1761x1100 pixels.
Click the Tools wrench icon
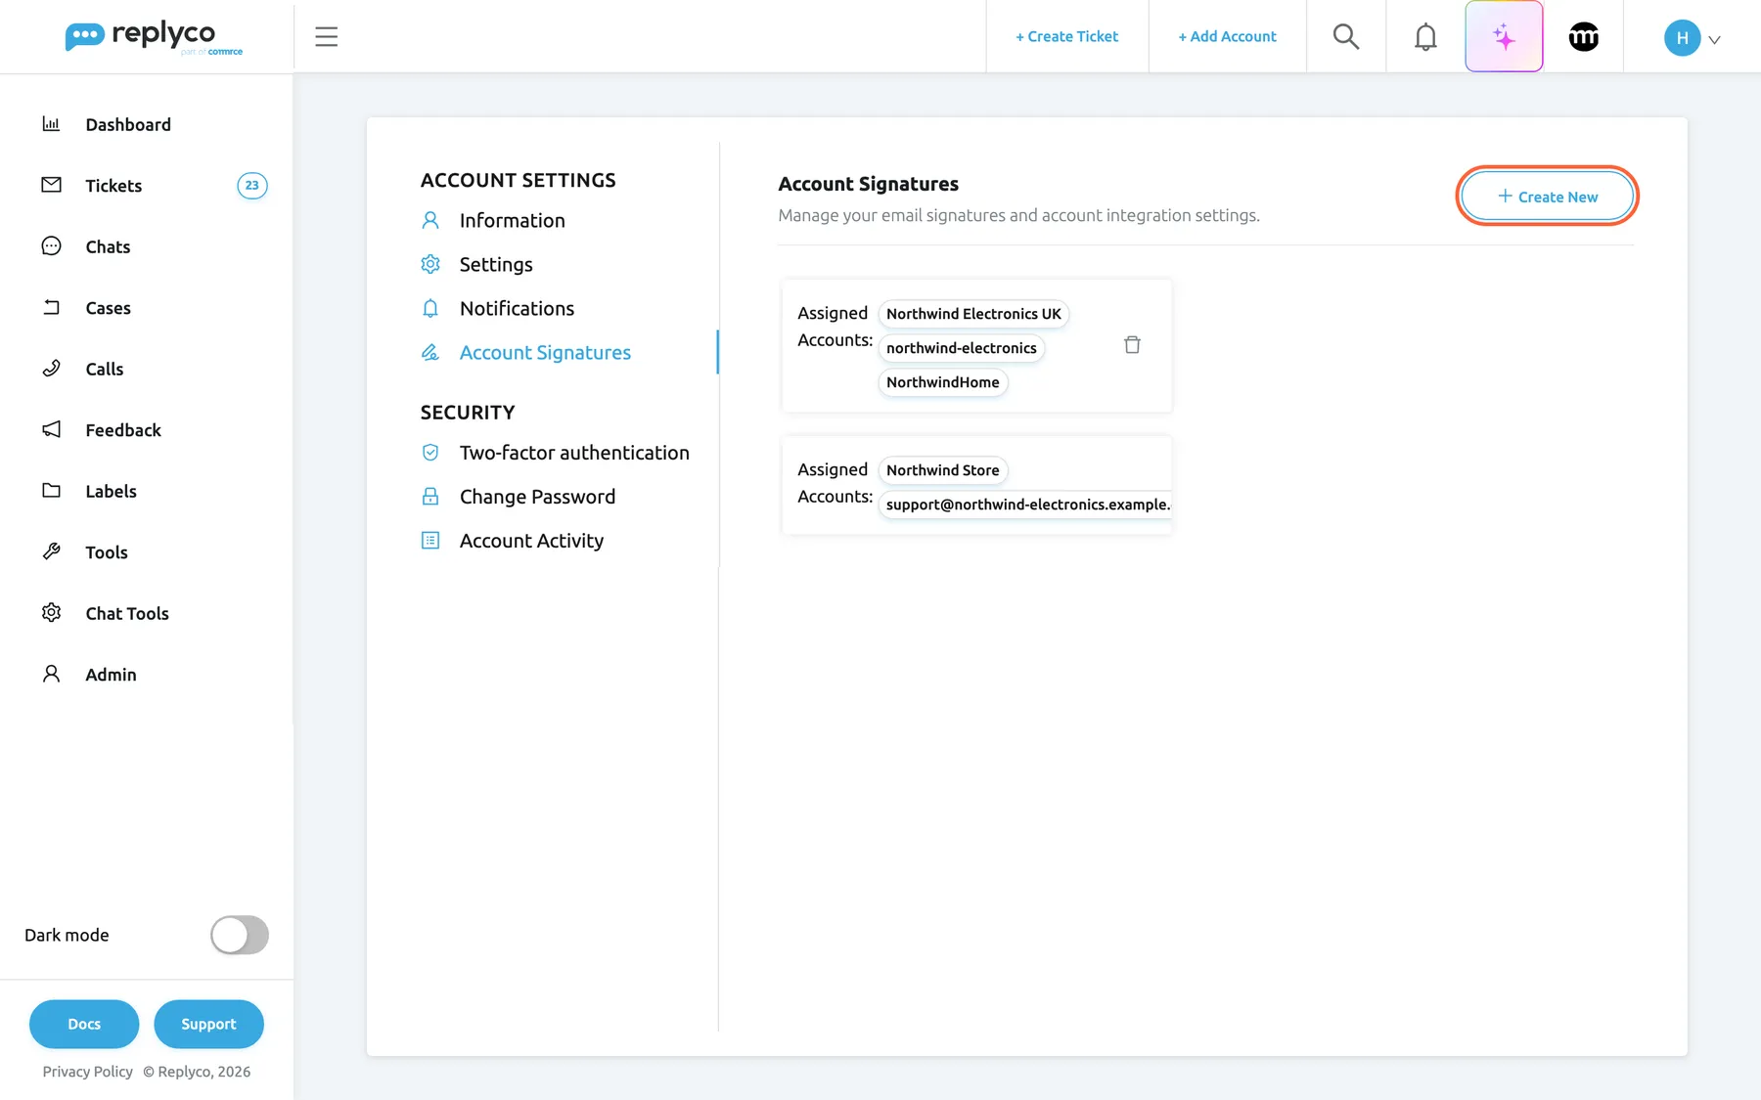51,551
